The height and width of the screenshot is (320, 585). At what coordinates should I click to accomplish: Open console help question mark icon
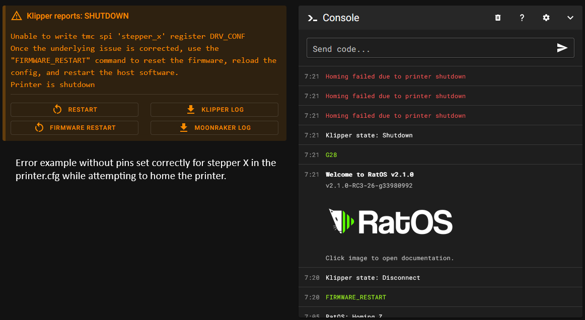pyautogui.click(x=522, y=18)
